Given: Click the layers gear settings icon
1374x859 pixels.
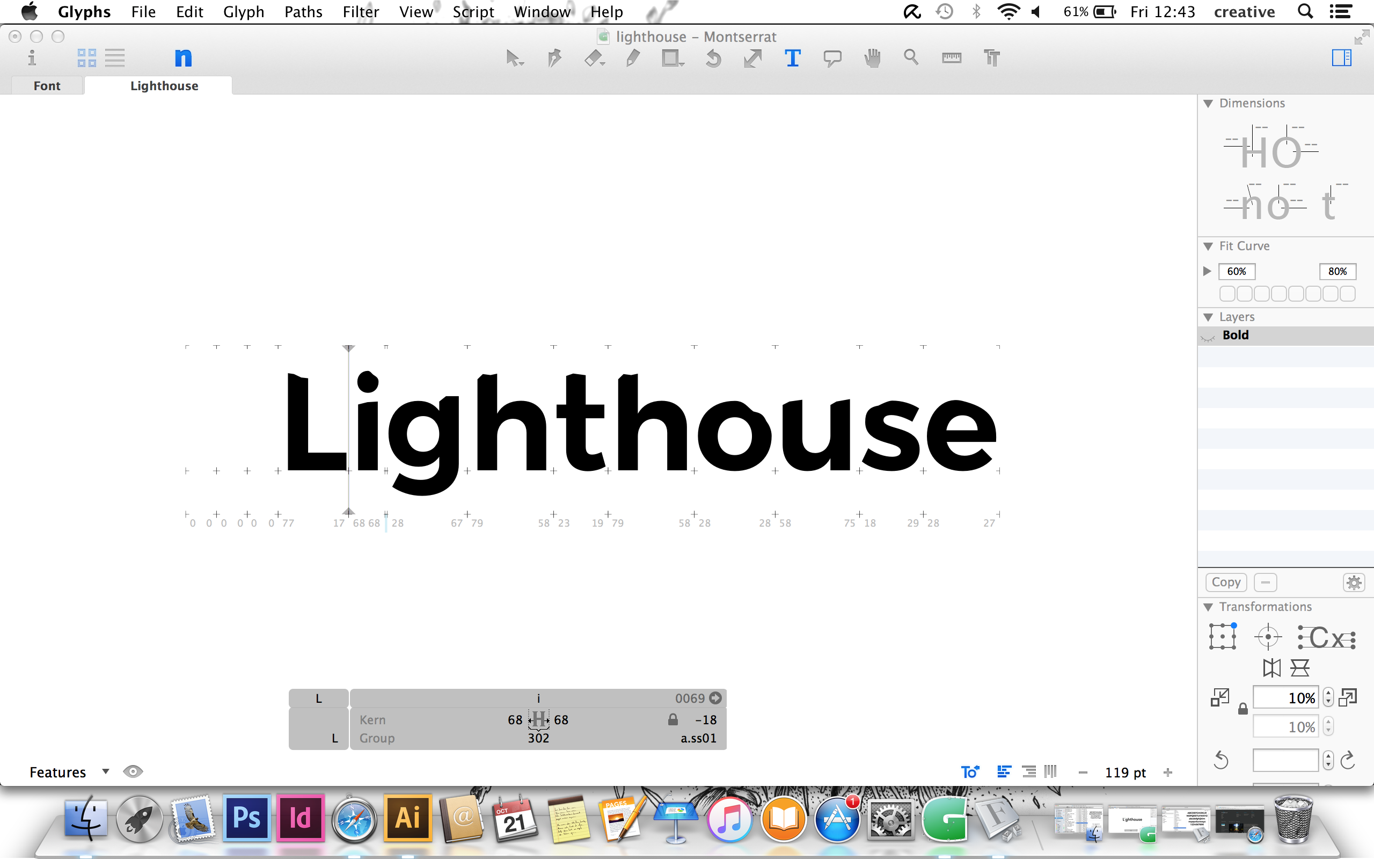Looking at the screenshot, I should click(x=1354, y=583).
